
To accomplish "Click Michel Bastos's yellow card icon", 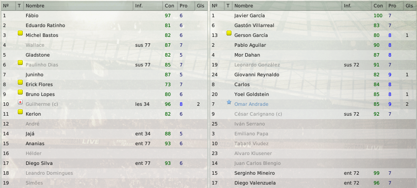I will pos(20,33).
